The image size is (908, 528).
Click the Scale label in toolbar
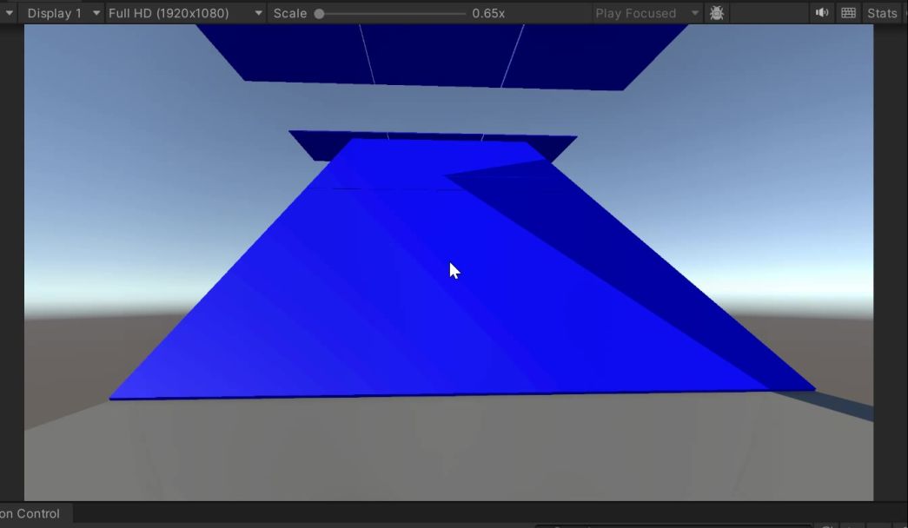tap(289, 13)
